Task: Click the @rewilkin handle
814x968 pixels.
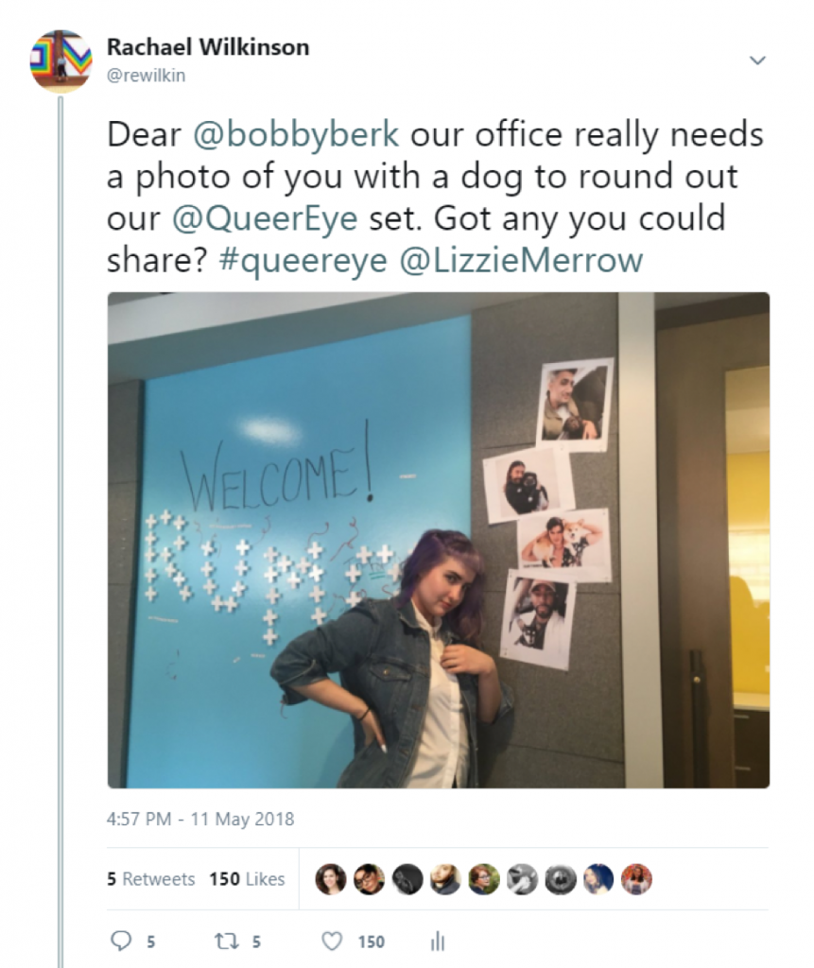Action: pyautogui.click(x=146, y=76)
